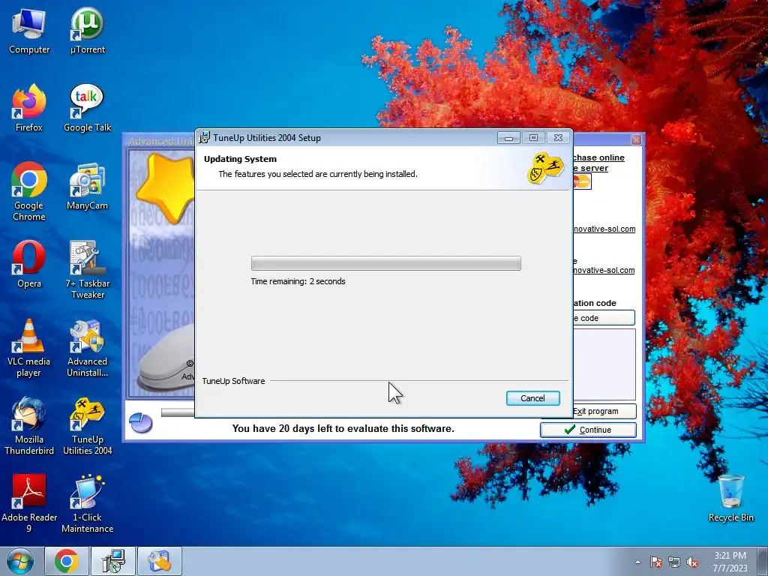Image resolution: width=768 pixels, height=576 pixels.
Task: Show hidden system tray icons
Action: pos(637,562)
